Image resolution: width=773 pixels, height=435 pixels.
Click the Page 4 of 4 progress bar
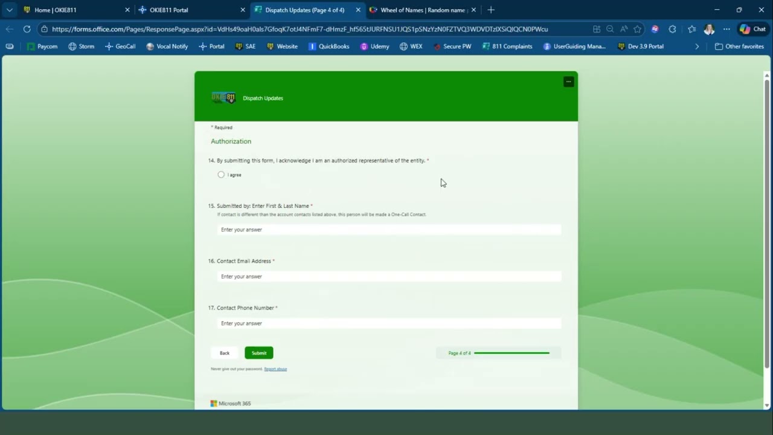(x=512, y=353)
